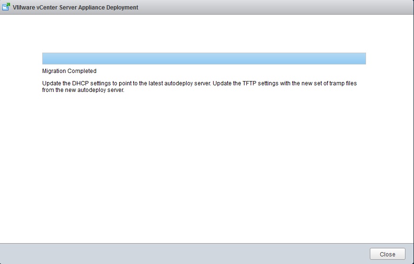Screen dimensions: 414x264
Task: Close the migration completed dialog
Action: (x=387, y=254)
